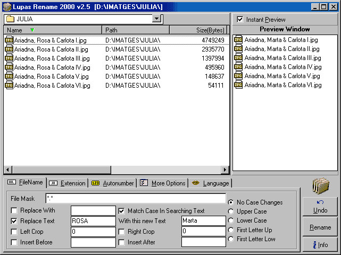This screenshot has height=255, width=341.
Task: Click the File Mask input field
Action: (136, 198)
